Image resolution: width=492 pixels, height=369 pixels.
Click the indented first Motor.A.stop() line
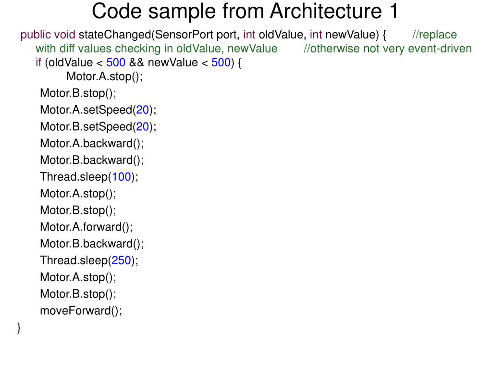tap(104, 76)
